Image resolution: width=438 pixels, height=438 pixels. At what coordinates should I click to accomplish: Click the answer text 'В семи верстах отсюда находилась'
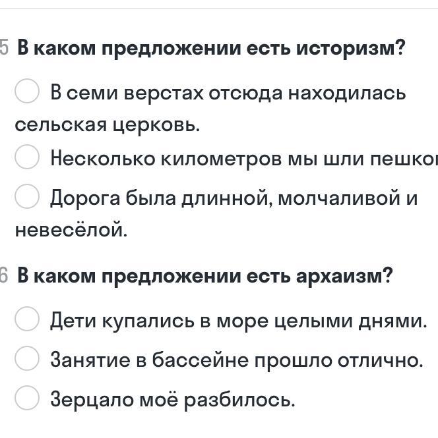click(x=228, y=93)
